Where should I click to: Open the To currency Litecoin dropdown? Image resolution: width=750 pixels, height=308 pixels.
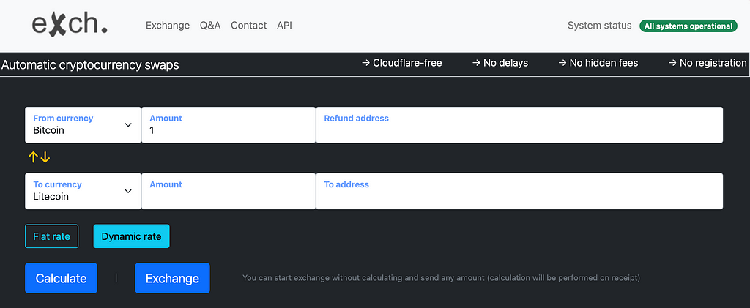(83, 191)
